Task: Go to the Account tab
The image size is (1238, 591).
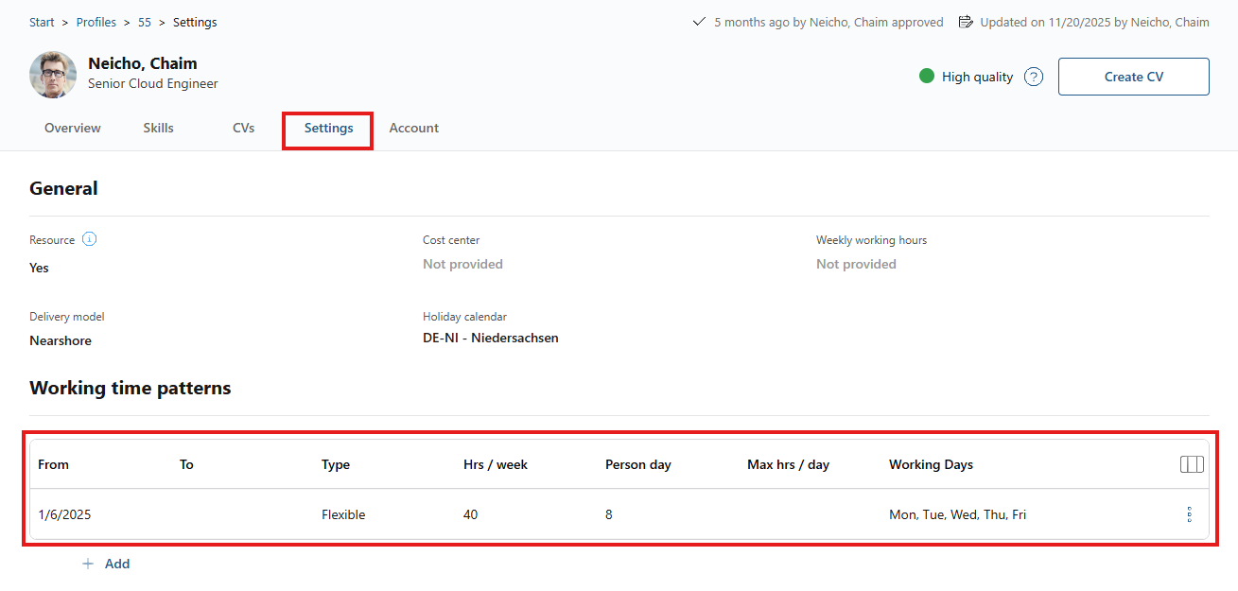Action: (x=414, y=128)
